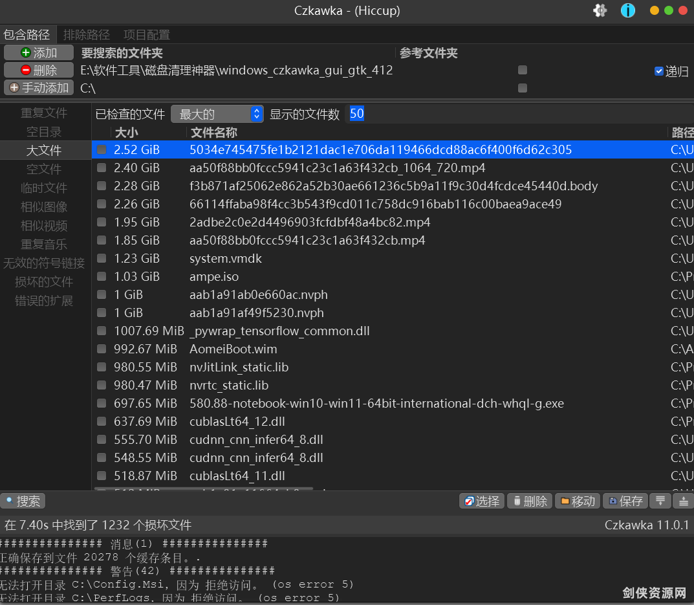The height and width of the screenshot is (605, 694).
Task: Click the 选择 select button in bottom bar
Action: click(x=481, y=501)
